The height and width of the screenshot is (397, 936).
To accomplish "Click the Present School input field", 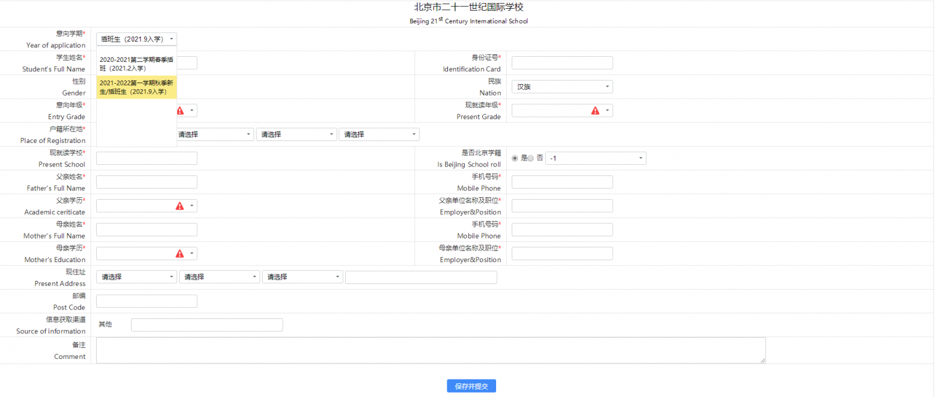I will [147, 159].
